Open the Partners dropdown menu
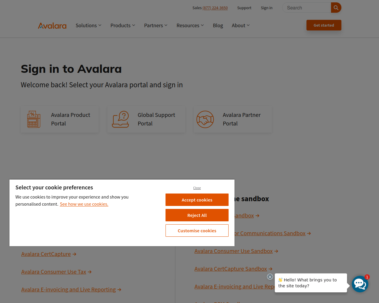This screenshot has height=303, width=379. click(x=156, y=25)
